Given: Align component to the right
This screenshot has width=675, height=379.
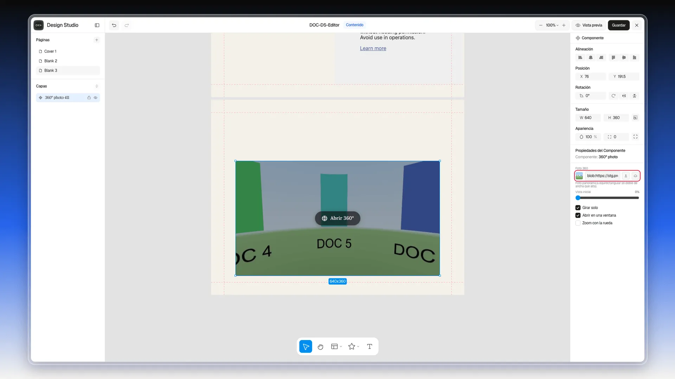Looking at the screenshot, I should point(601,58).
